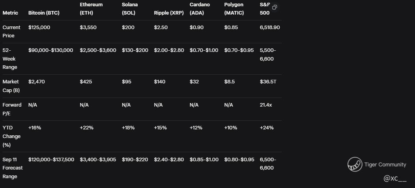The width and height of the screenshot is (415, 188).
Task: Click the Solana YTD change +18% cell
Action: pos(128,128)
